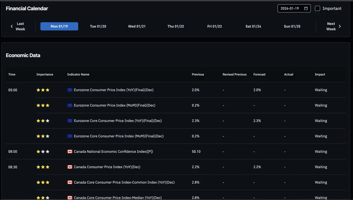Switch to Wed 01/21 tab
Screen dimensions: 353x200
click(x=137, y=26)
